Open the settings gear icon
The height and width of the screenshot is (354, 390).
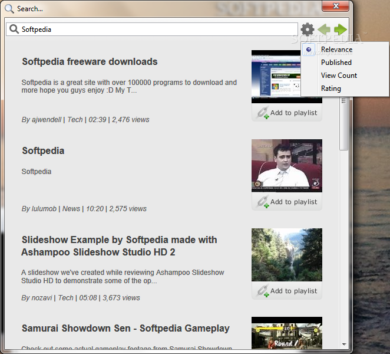308,29
